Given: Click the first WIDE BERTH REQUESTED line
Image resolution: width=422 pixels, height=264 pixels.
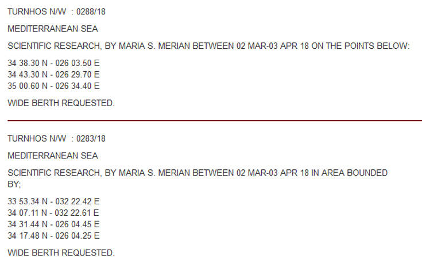Looking at the screenshot, I should (x=61, y=103).
